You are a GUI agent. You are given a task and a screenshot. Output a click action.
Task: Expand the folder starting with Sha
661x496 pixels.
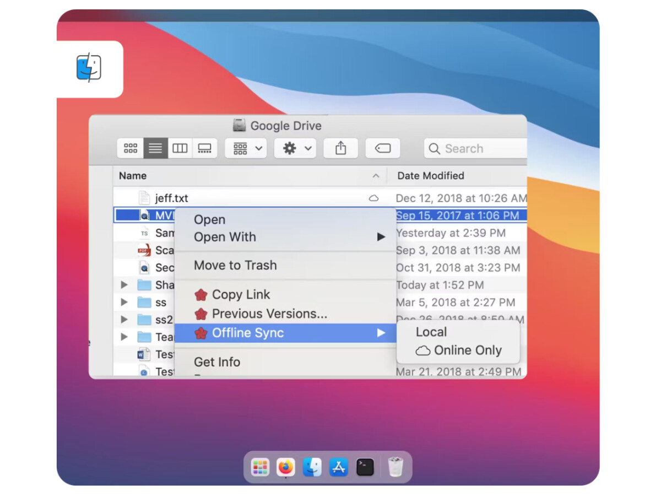coord(124,285)
